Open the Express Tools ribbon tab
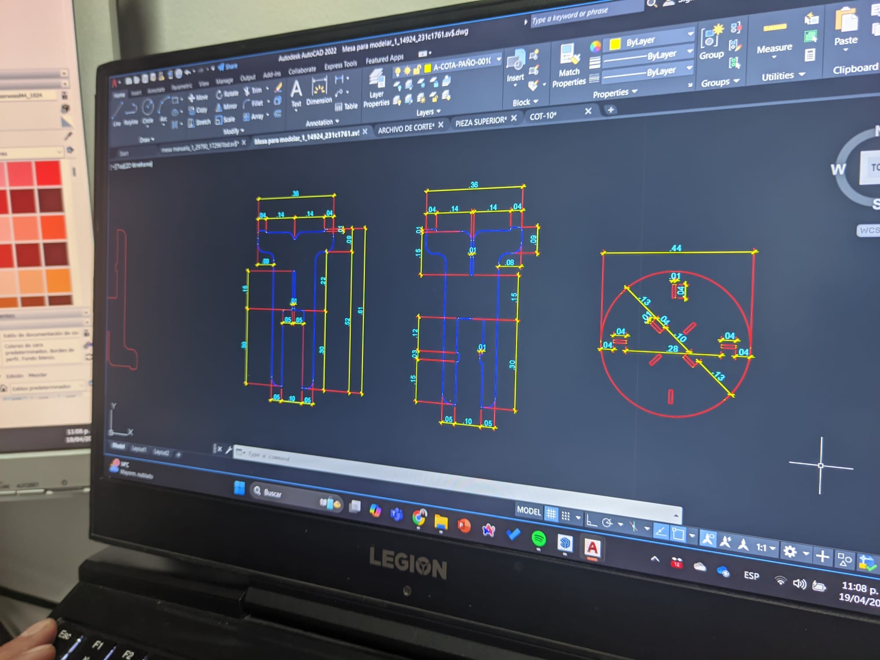The image size is (880, 660). (x=341, y=65)
